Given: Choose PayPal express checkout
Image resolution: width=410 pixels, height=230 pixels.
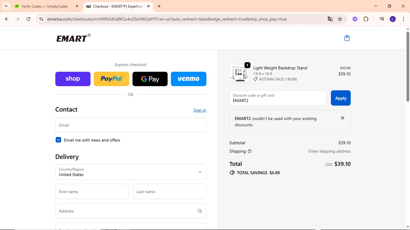Looking at the screenshot, I should (111, 79).
